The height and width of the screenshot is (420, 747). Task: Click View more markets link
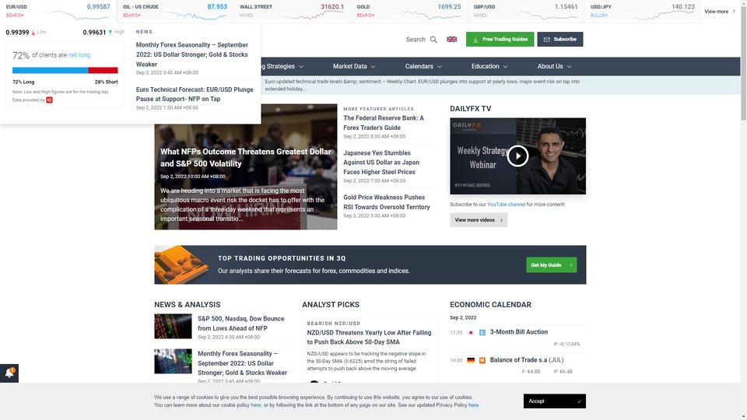(x=720, y=12)
